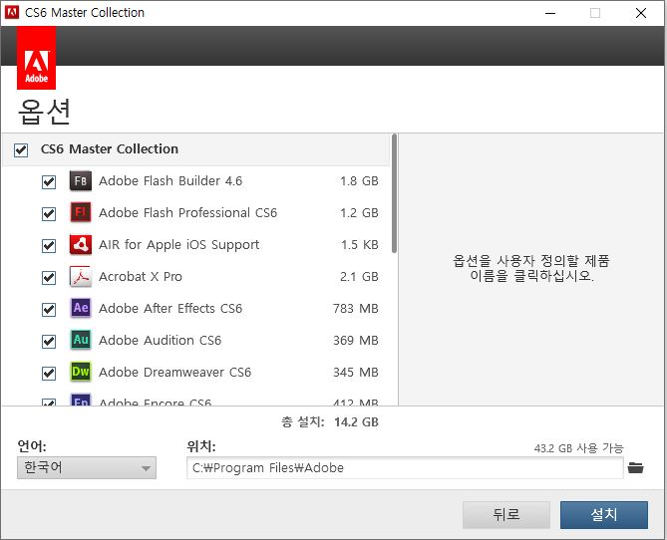Select the AIR for Apple iOS Support name
The width and height of the screenshot is (667, 540).
[179, 245]
